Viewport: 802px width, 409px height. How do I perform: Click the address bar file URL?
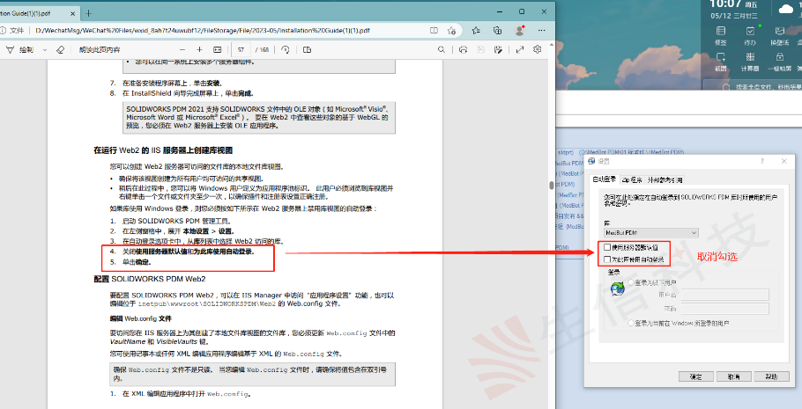tap(203, 31)
